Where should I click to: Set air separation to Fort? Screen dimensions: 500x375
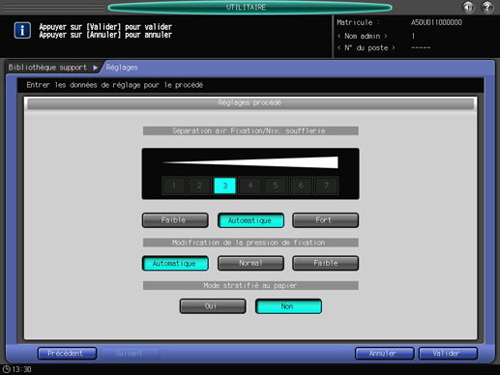325,220
